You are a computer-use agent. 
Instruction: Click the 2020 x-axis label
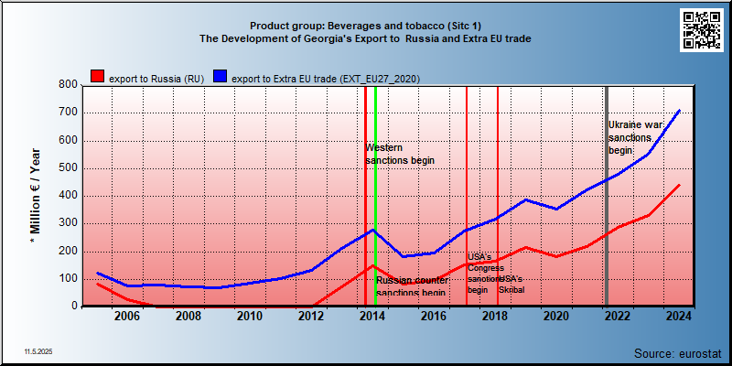[556, 316]
